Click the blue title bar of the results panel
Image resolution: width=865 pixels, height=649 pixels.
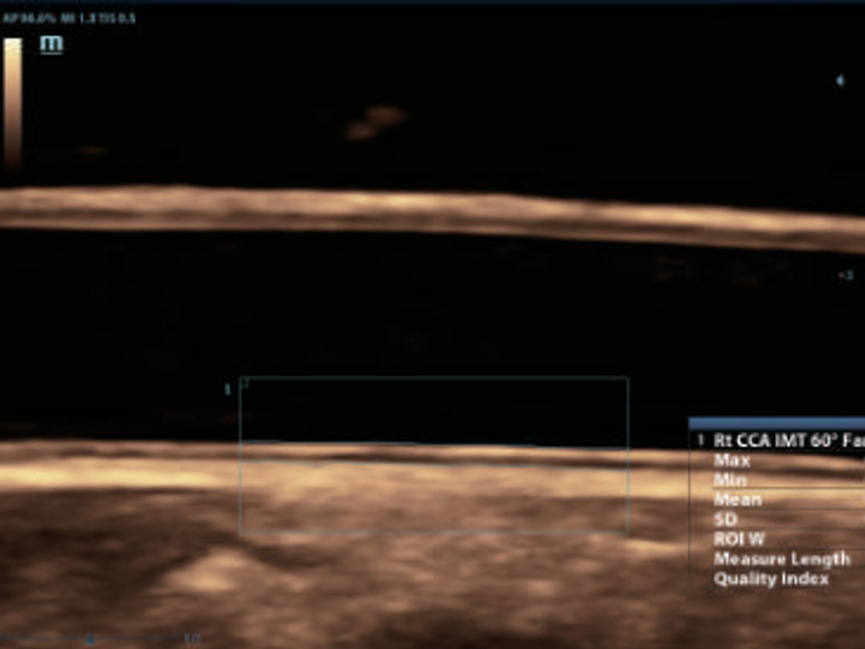(x=778, y=423)
